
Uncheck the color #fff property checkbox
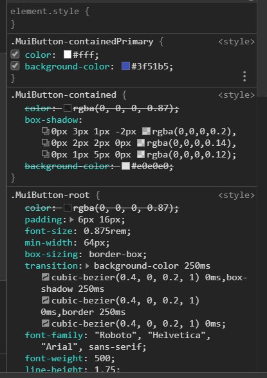[x=15, y=54]
